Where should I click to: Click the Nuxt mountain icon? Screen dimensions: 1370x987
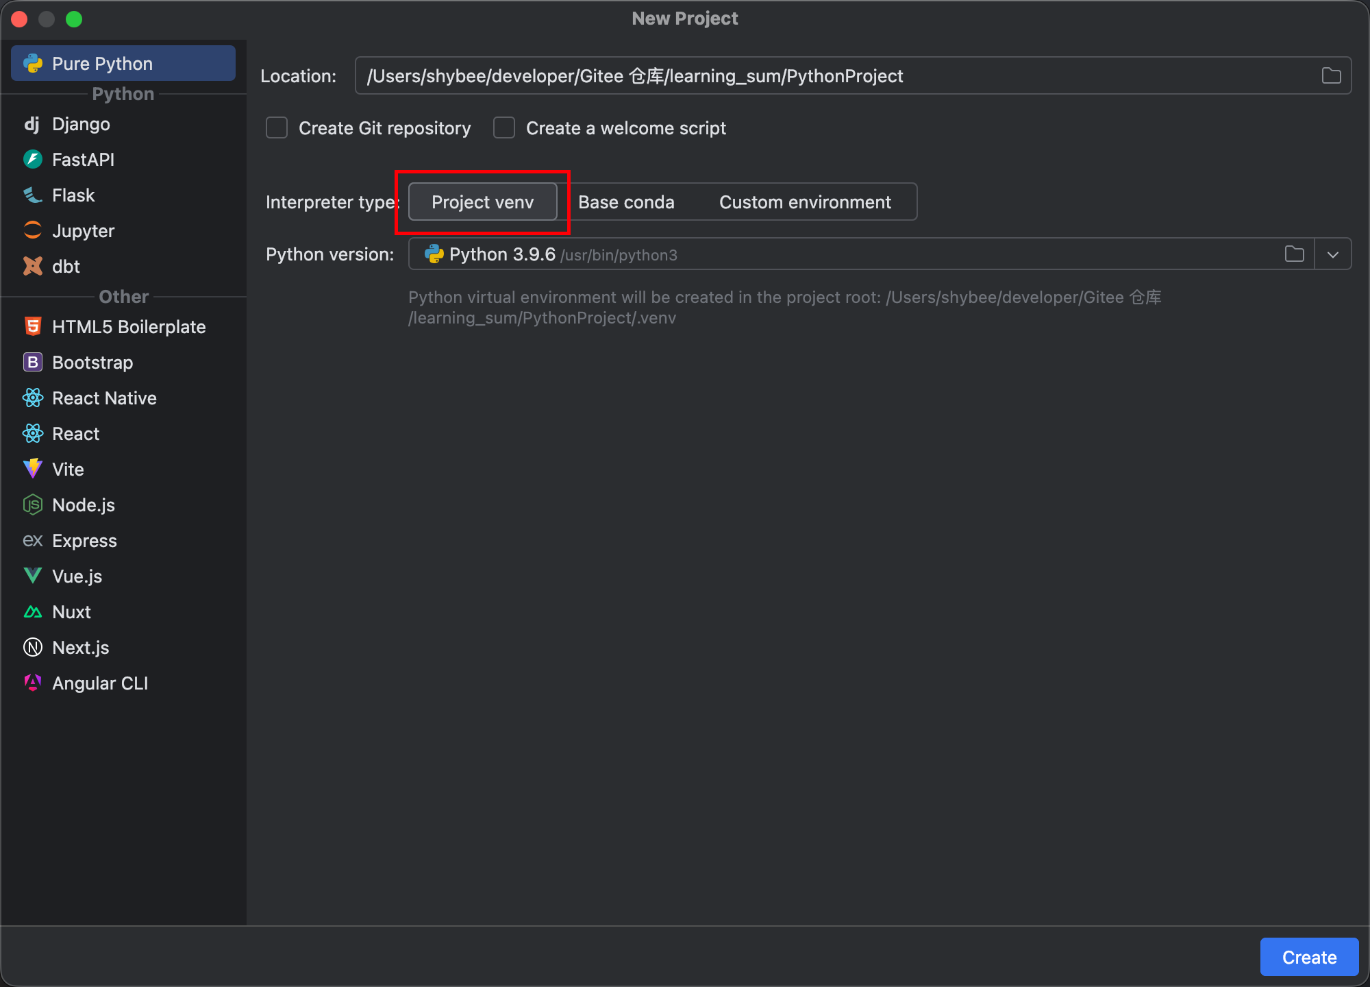[x=33, y=611]
